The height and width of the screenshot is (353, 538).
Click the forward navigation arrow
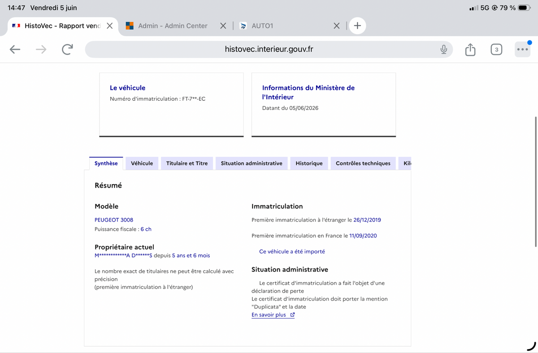click(x=41, y=49)
